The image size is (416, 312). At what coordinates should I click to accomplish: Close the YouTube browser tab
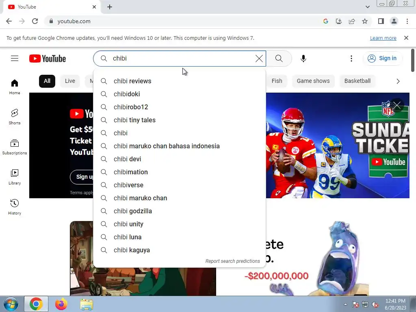[94, 7]
